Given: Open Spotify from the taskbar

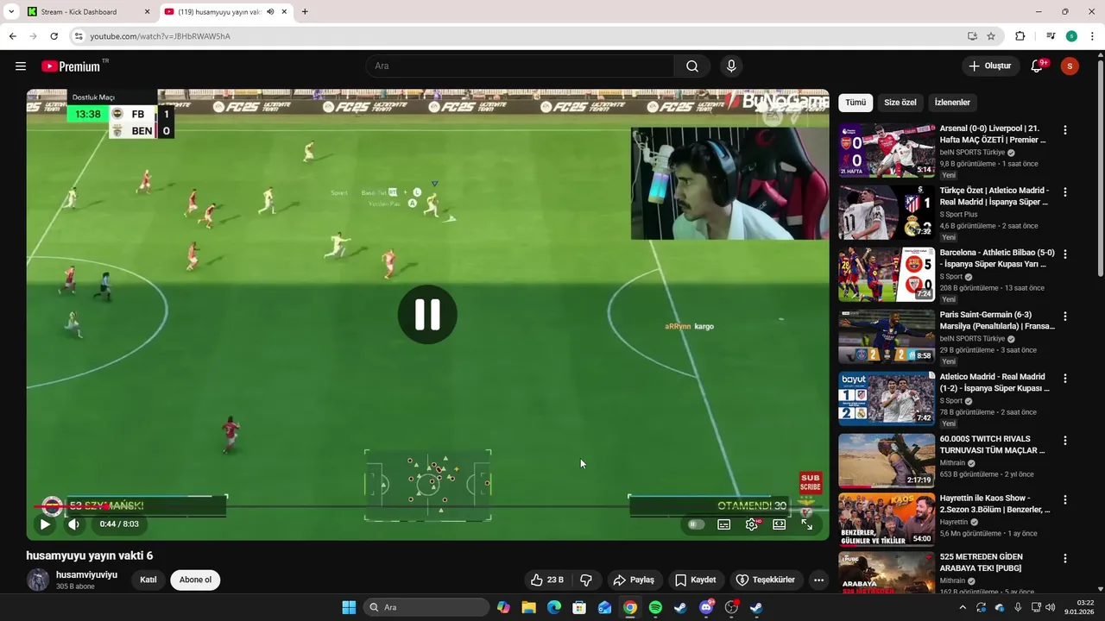Looking at the screenshot, I should [x=655, y=607].
